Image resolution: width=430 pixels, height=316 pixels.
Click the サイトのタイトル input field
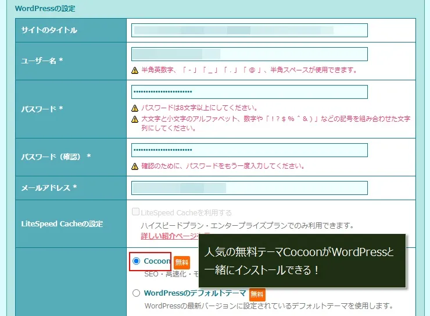click(249, 30)
